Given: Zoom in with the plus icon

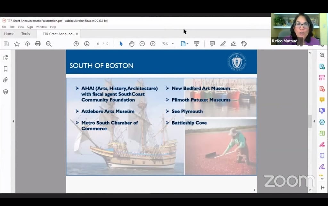Looking at the screenshot, I should [153, 44].
